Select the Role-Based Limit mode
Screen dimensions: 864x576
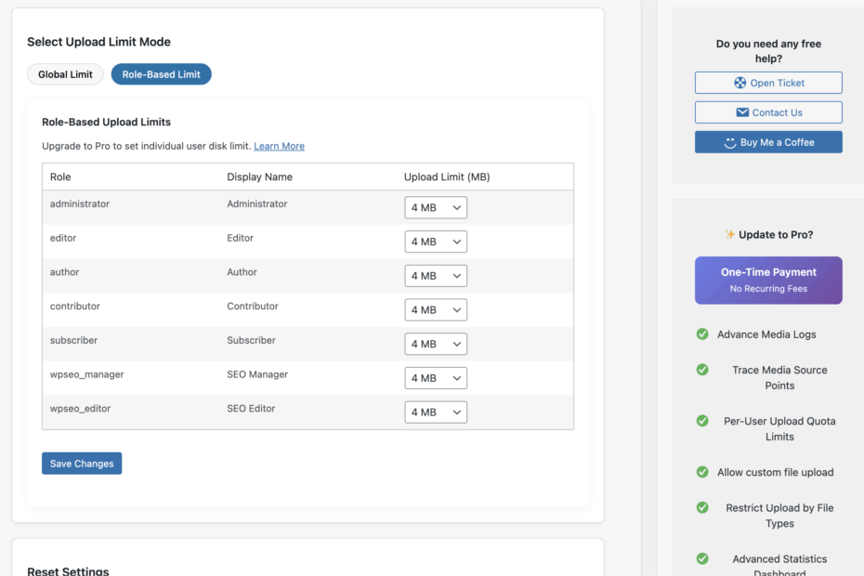tap(161, 74)
